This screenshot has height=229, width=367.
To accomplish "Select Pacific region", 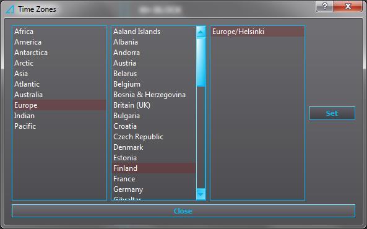I will pyautogui.click(x=59, y=126).
